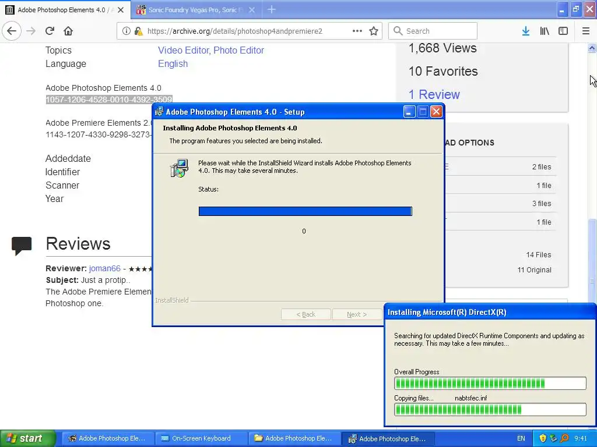Image resolution: width=597 pixels, height=447 pixels.
Task: Click the security shield tray icon
Action: [x=543, y=438]
